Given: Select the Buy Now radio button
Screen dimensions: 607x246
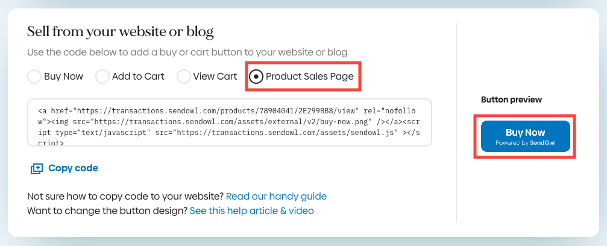Looking at the screenshot, I should (x=35, y=77).
